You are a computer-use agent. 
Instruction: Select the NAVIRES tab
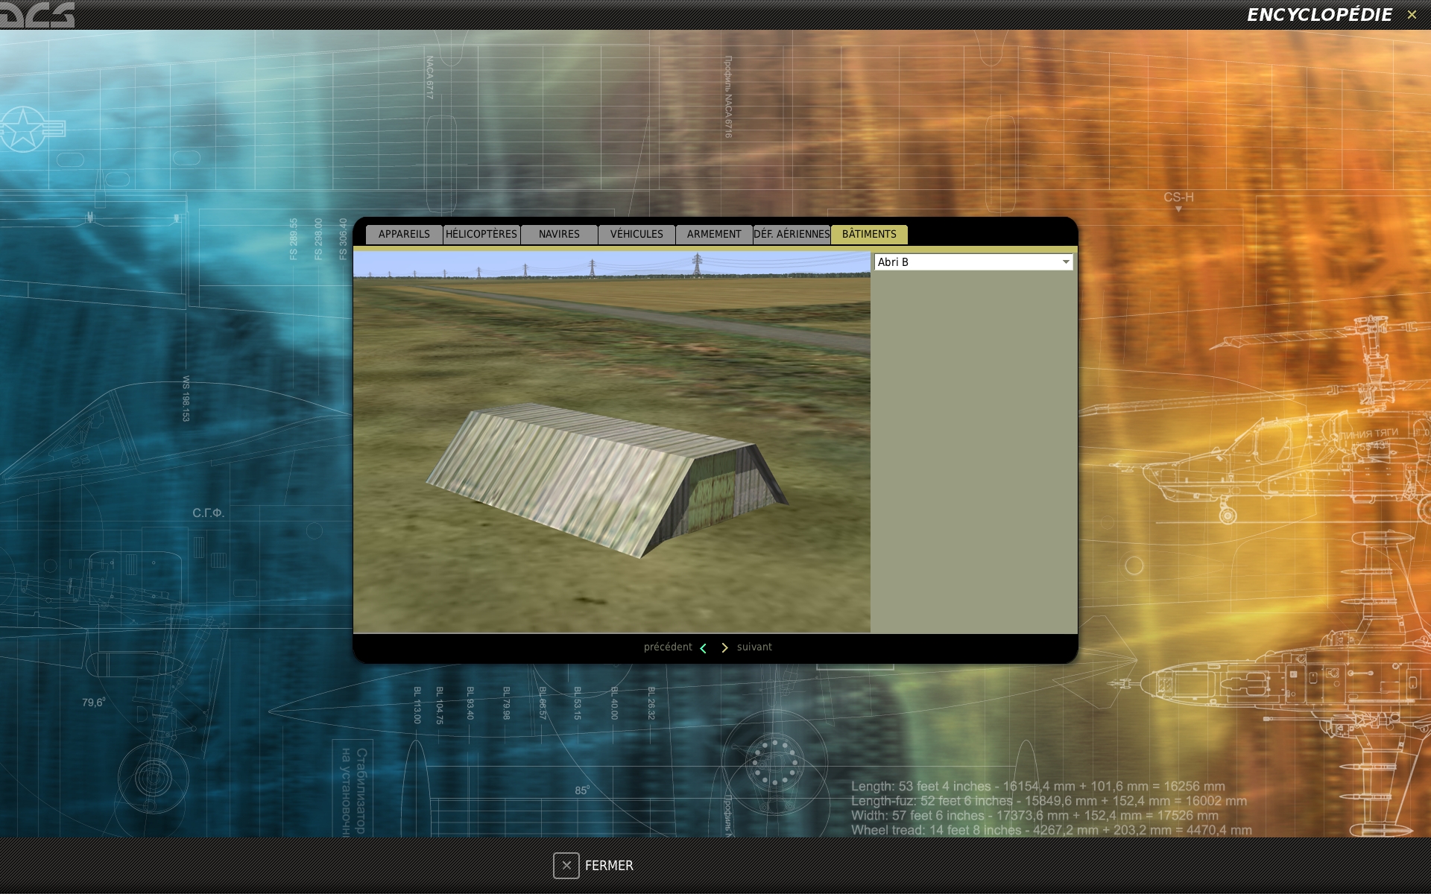559,234
